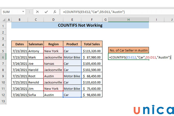
Task: Select the column D header
Action: (x=53, y=19)
